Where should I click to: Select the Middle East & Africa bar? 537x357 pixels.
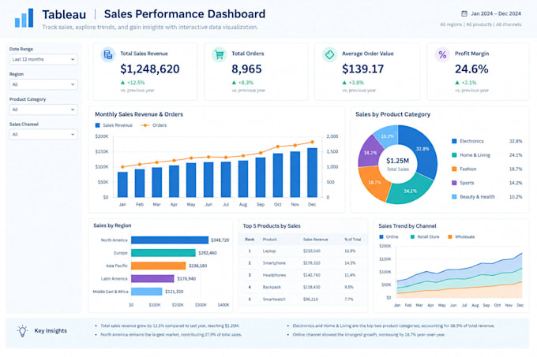point(147,292)
